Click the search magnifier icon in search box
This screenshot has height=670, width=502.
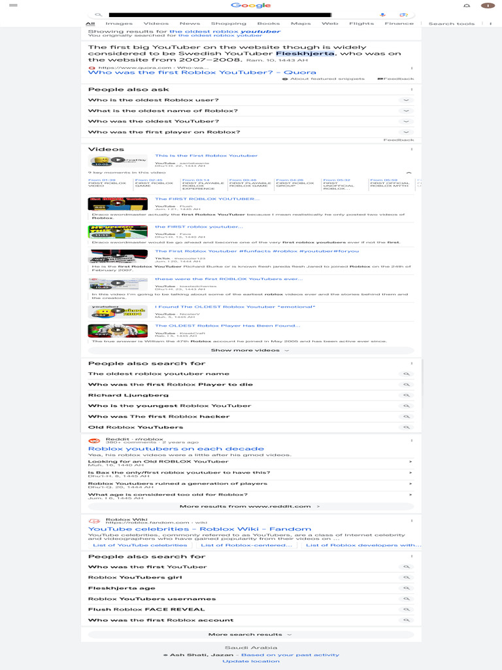[x=99, y=14]
